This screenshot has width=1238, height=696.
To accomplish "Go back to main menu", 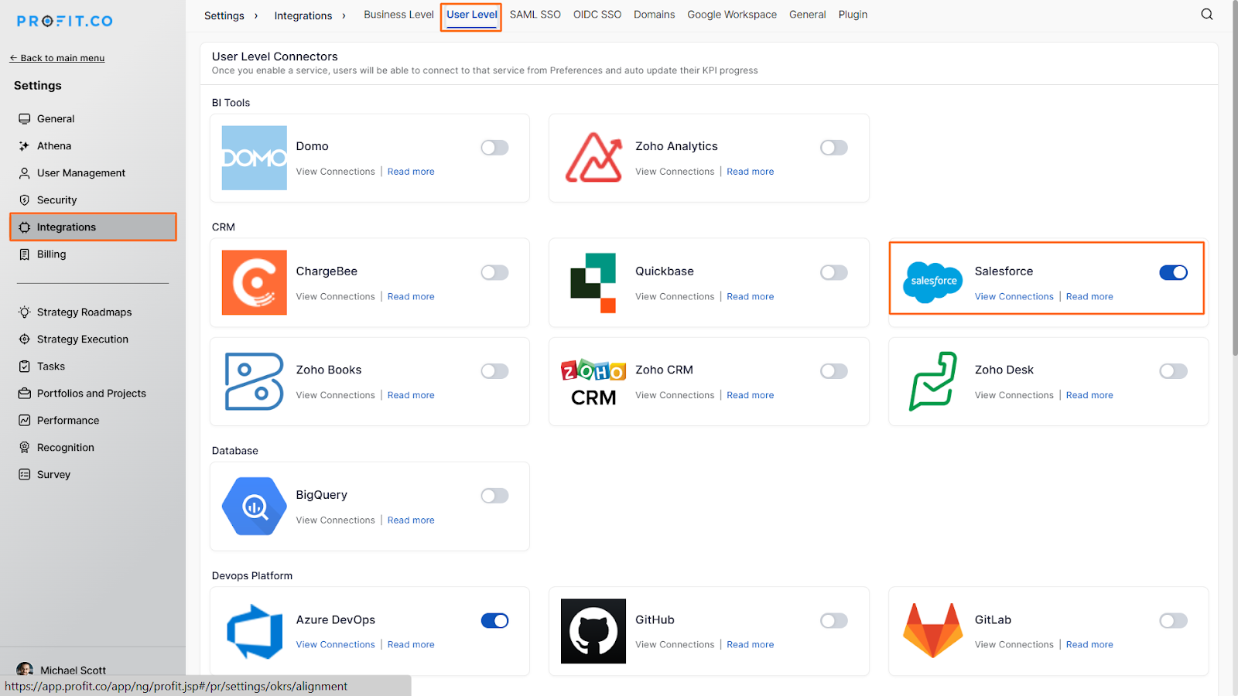I will click(x=57, y=58).
